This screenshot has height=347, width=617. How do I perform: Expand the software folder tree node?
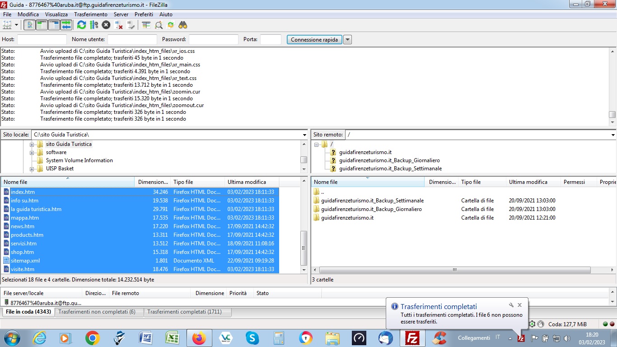click(x=32, y=153)
